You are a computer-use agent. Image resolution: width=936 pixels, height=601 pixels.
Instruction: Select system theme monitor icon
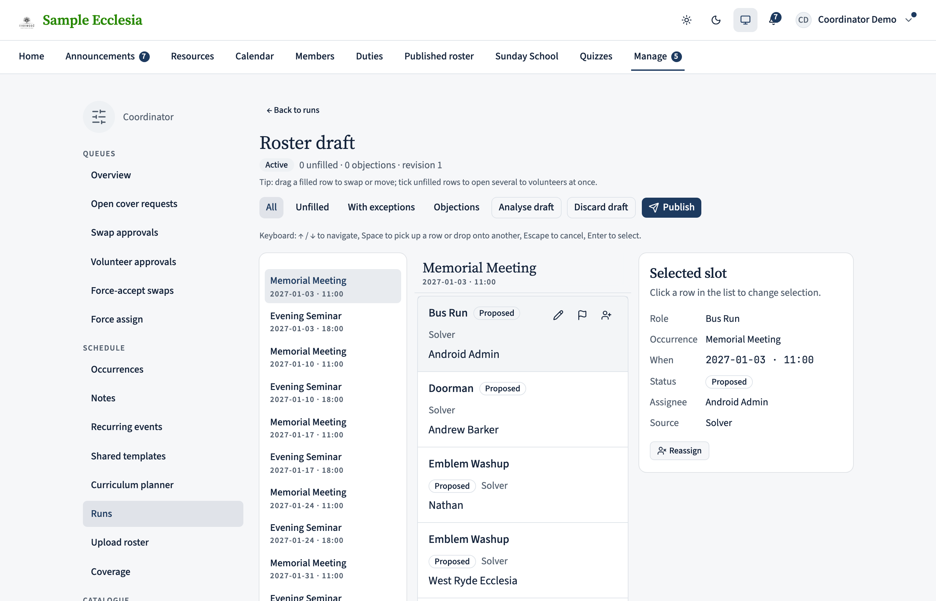coord(745,20)
